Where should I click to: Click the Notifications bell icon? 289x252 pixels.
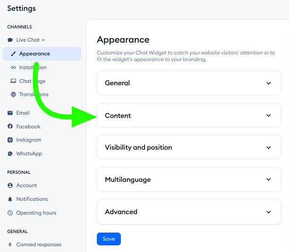[x=10, y=199]
